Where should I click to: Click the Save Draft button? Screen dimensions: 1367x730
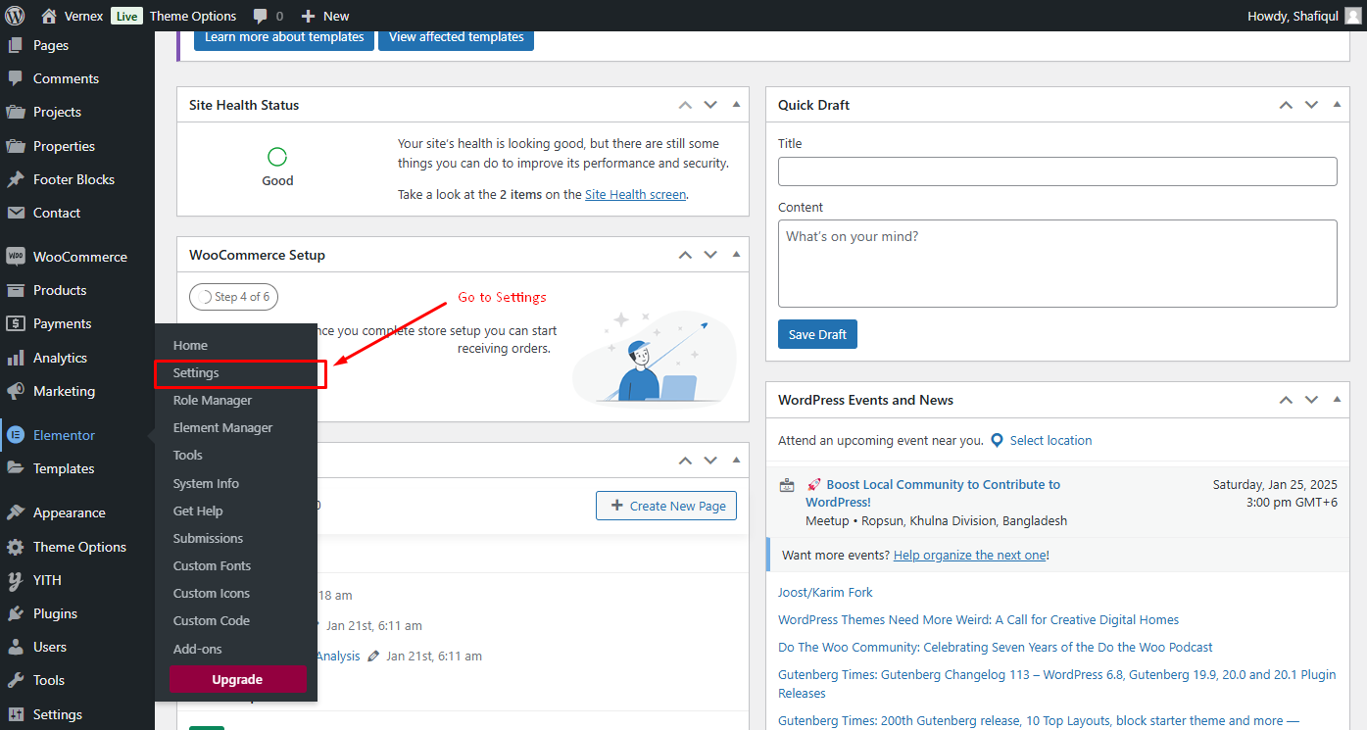(x=817, y=334)
